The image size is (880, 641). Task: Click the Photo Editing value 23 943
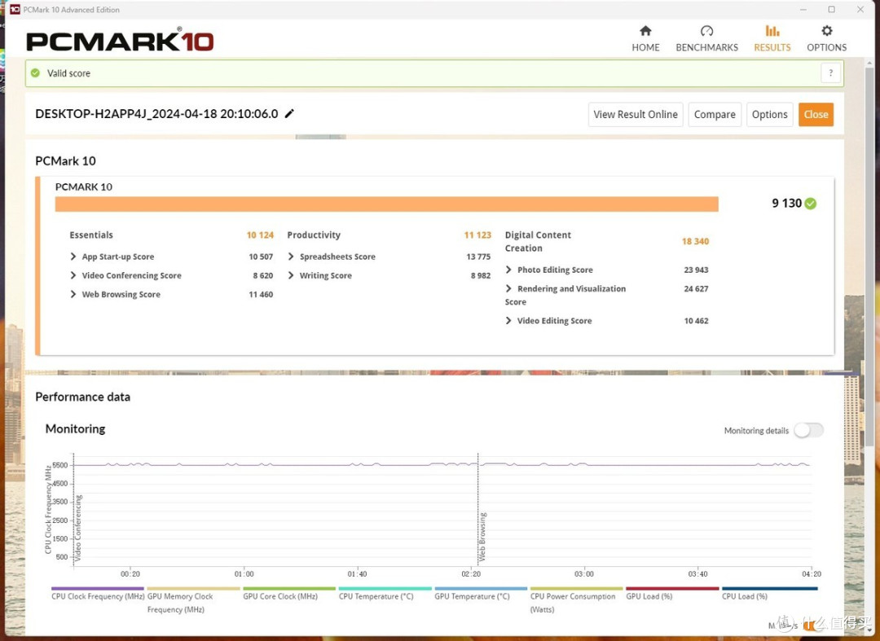point(696,270)
